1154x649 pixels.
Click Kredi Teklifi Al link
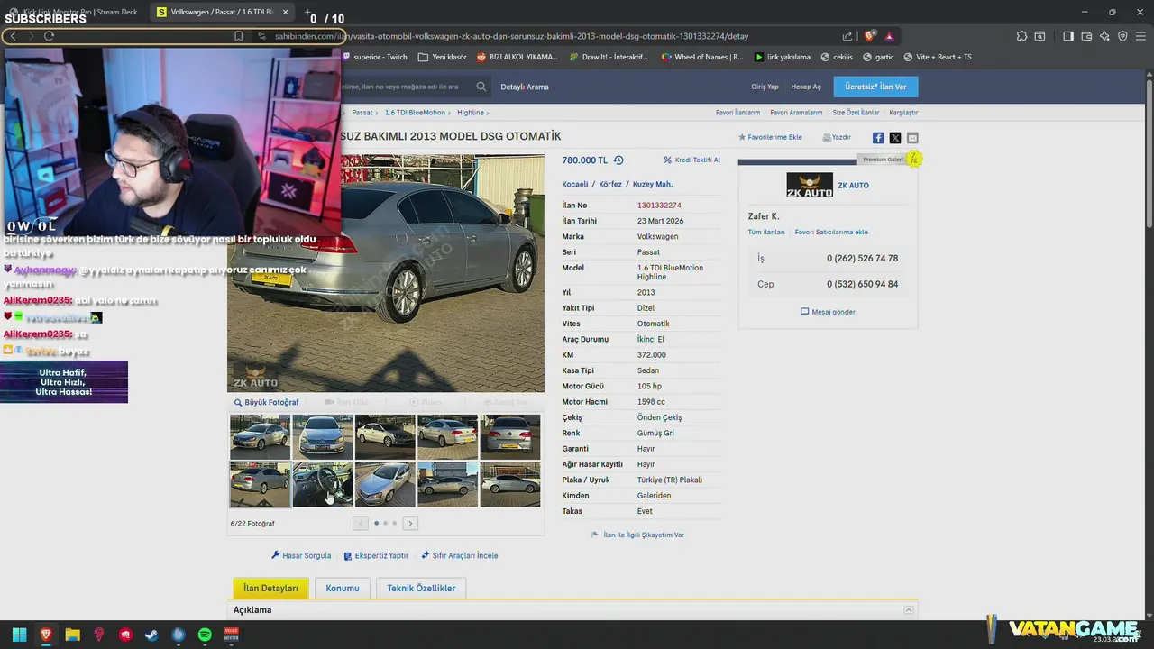[x=691, y=160]
